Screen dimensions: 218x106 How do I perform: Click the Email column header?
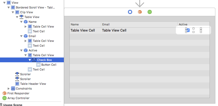pos(139,24)
